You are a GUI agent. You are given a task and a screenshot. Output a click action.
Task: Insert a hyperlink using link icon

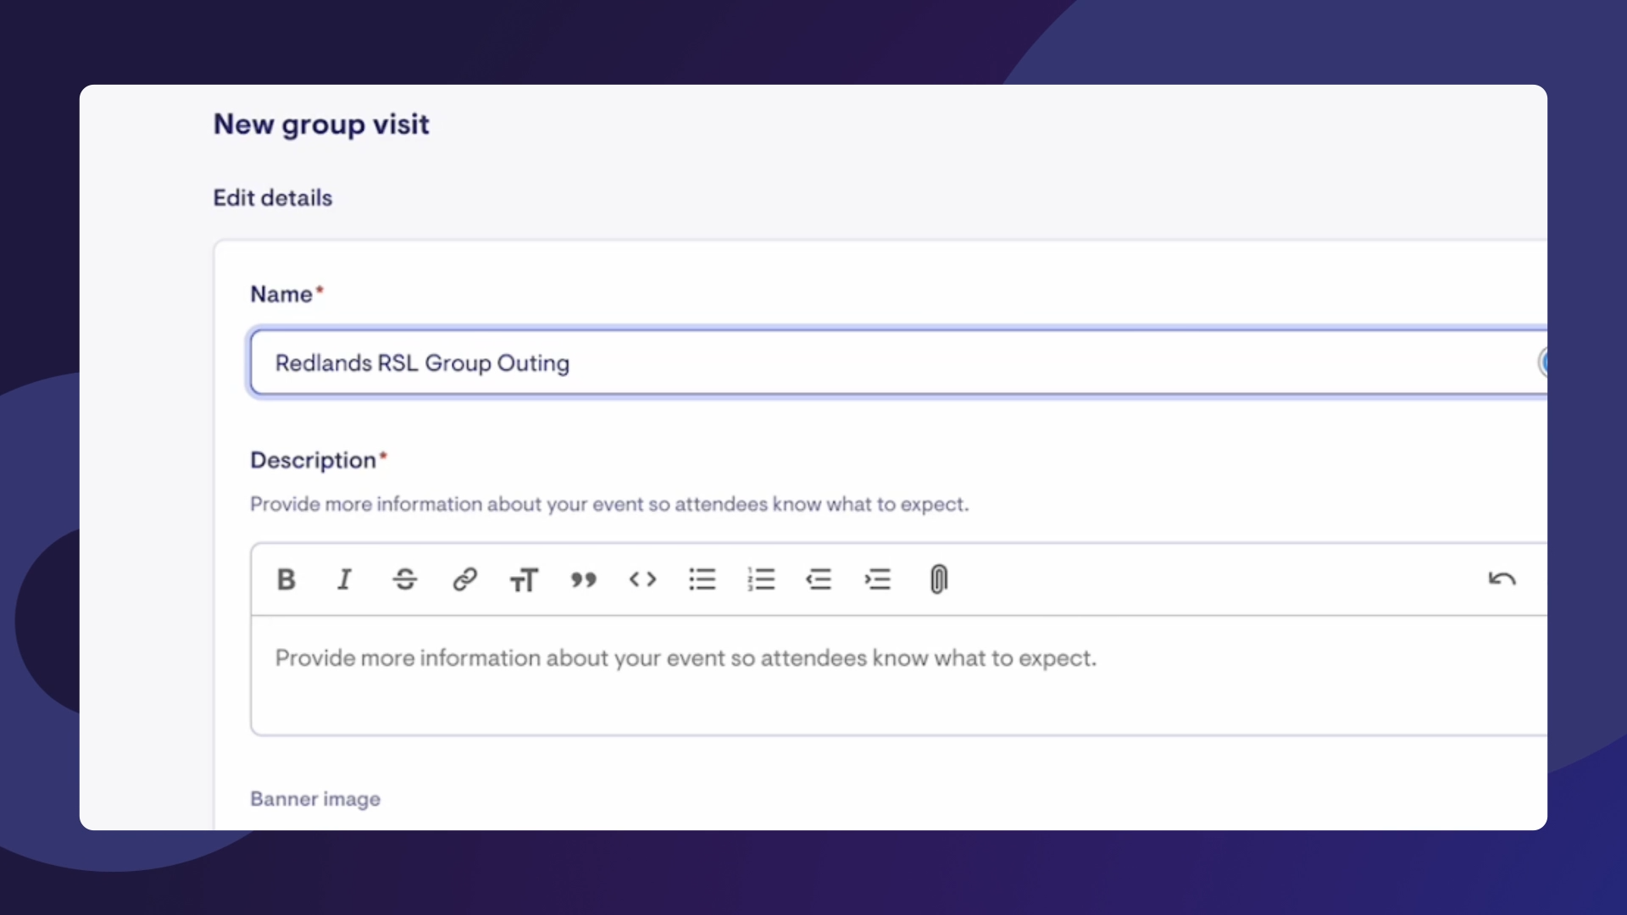point(464,579)
